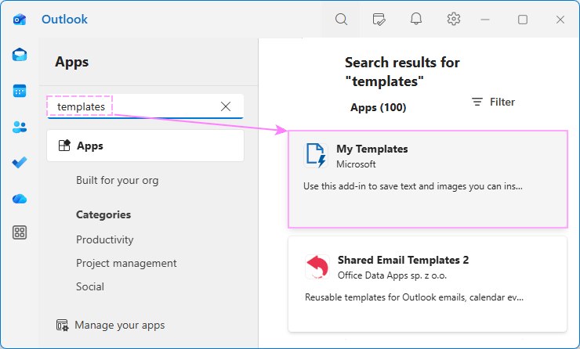Image resolution: width=580 pixels, height=349 pixels.
Task: Select the Social category
Action: 90,286
